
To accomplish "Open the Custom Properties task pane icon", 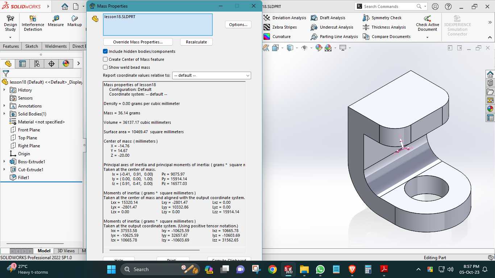I will [490, 118].
